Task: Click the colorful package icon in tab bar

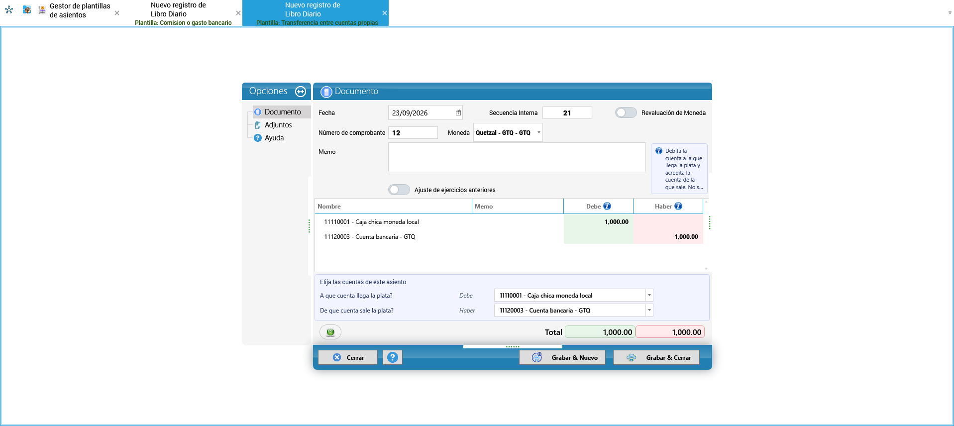Action: tap(27, 9)
